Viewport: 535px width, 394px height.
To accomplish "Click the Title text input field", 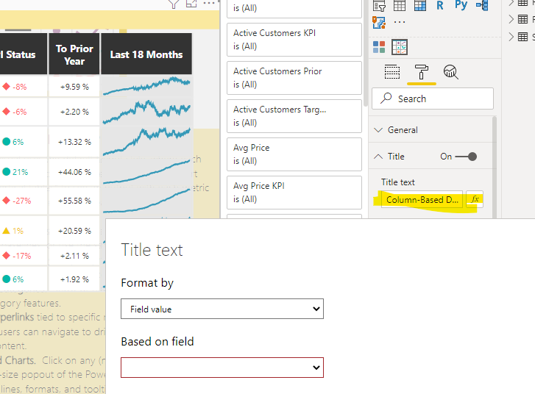I will pos(422,200).
